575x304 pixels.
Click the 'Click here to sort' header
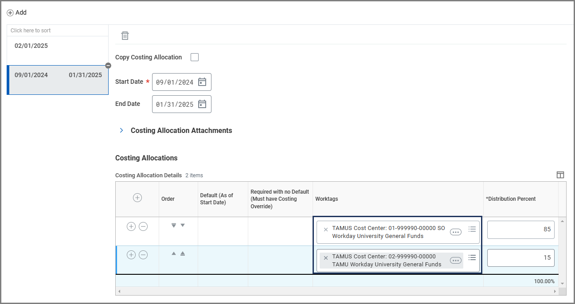pos(31,31)
